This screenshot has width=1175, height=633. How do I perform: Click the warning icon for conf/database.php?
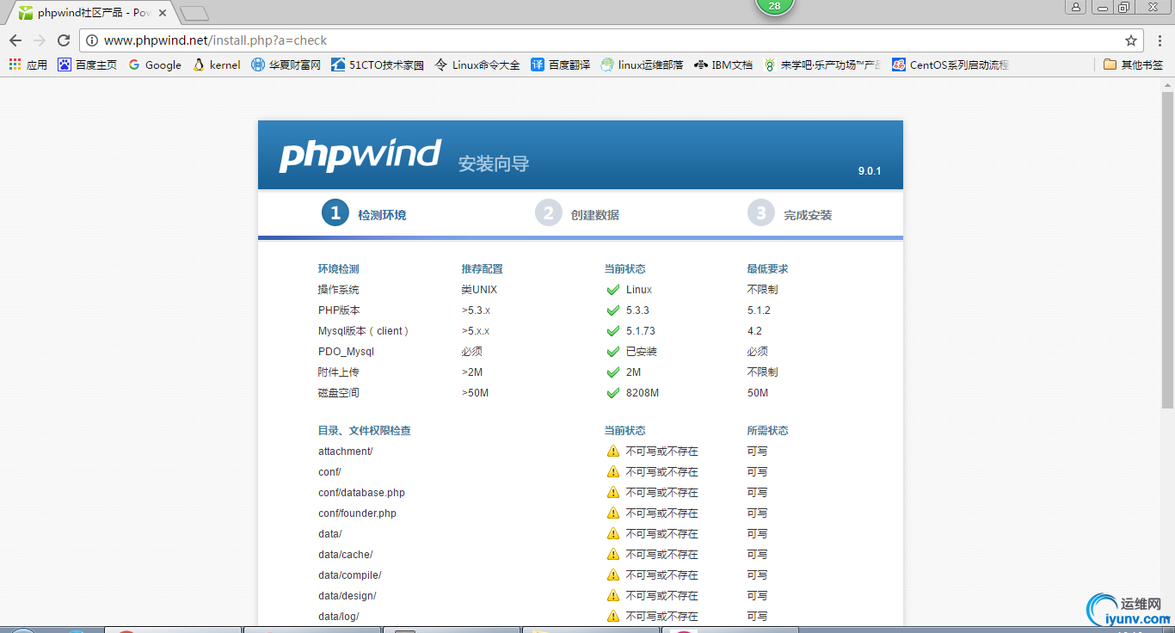tap(613, 492)
